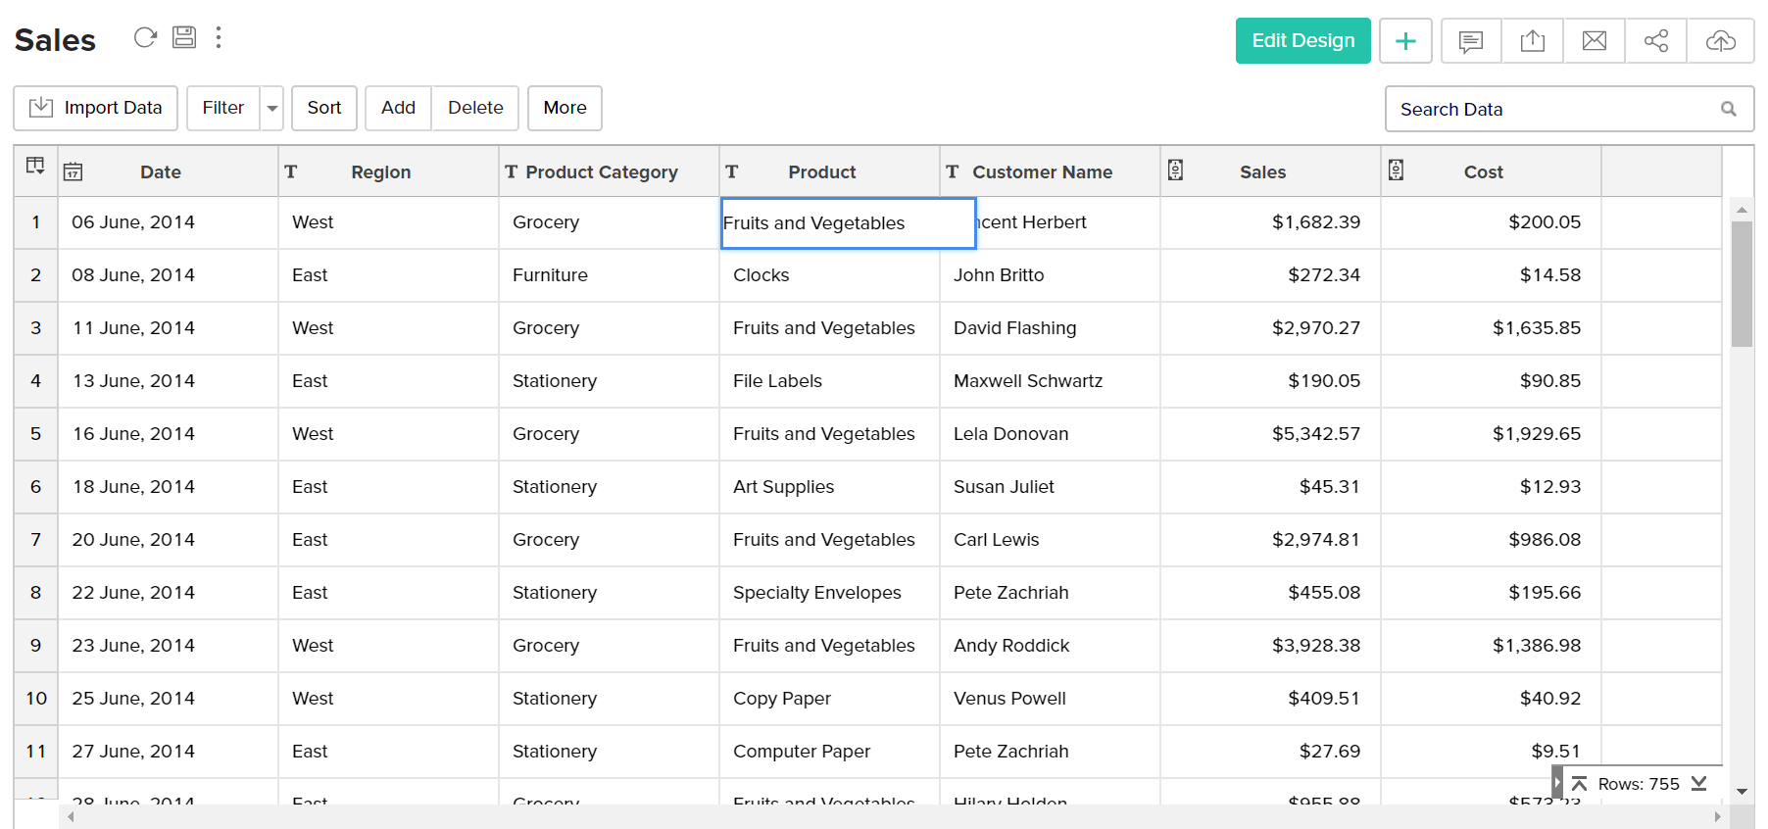This screenshot has width=1768, height=829.
Task: Click the refresh icon next to Sales
Action: 145,37
